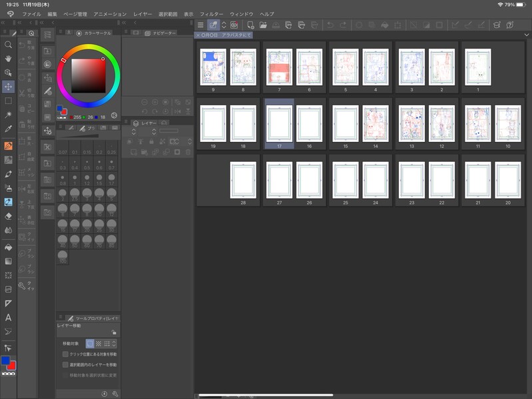Select the Fill bucket tool

click(9, 246)
